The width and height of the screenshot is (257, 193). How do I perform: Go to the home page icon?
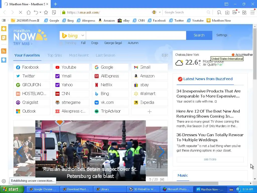29,12
